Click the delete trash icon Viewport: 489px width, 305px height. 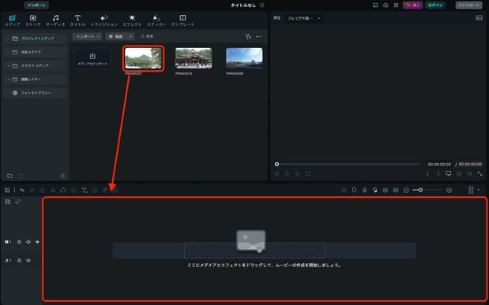coord(43,190)
